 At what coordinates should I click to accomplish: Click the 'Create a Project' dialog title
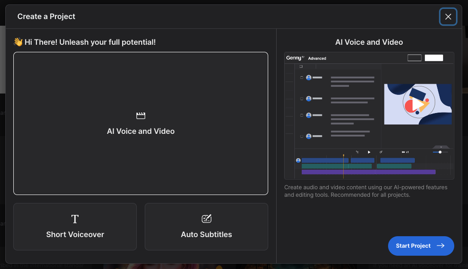pyautogui.click(x=46, y=16)
